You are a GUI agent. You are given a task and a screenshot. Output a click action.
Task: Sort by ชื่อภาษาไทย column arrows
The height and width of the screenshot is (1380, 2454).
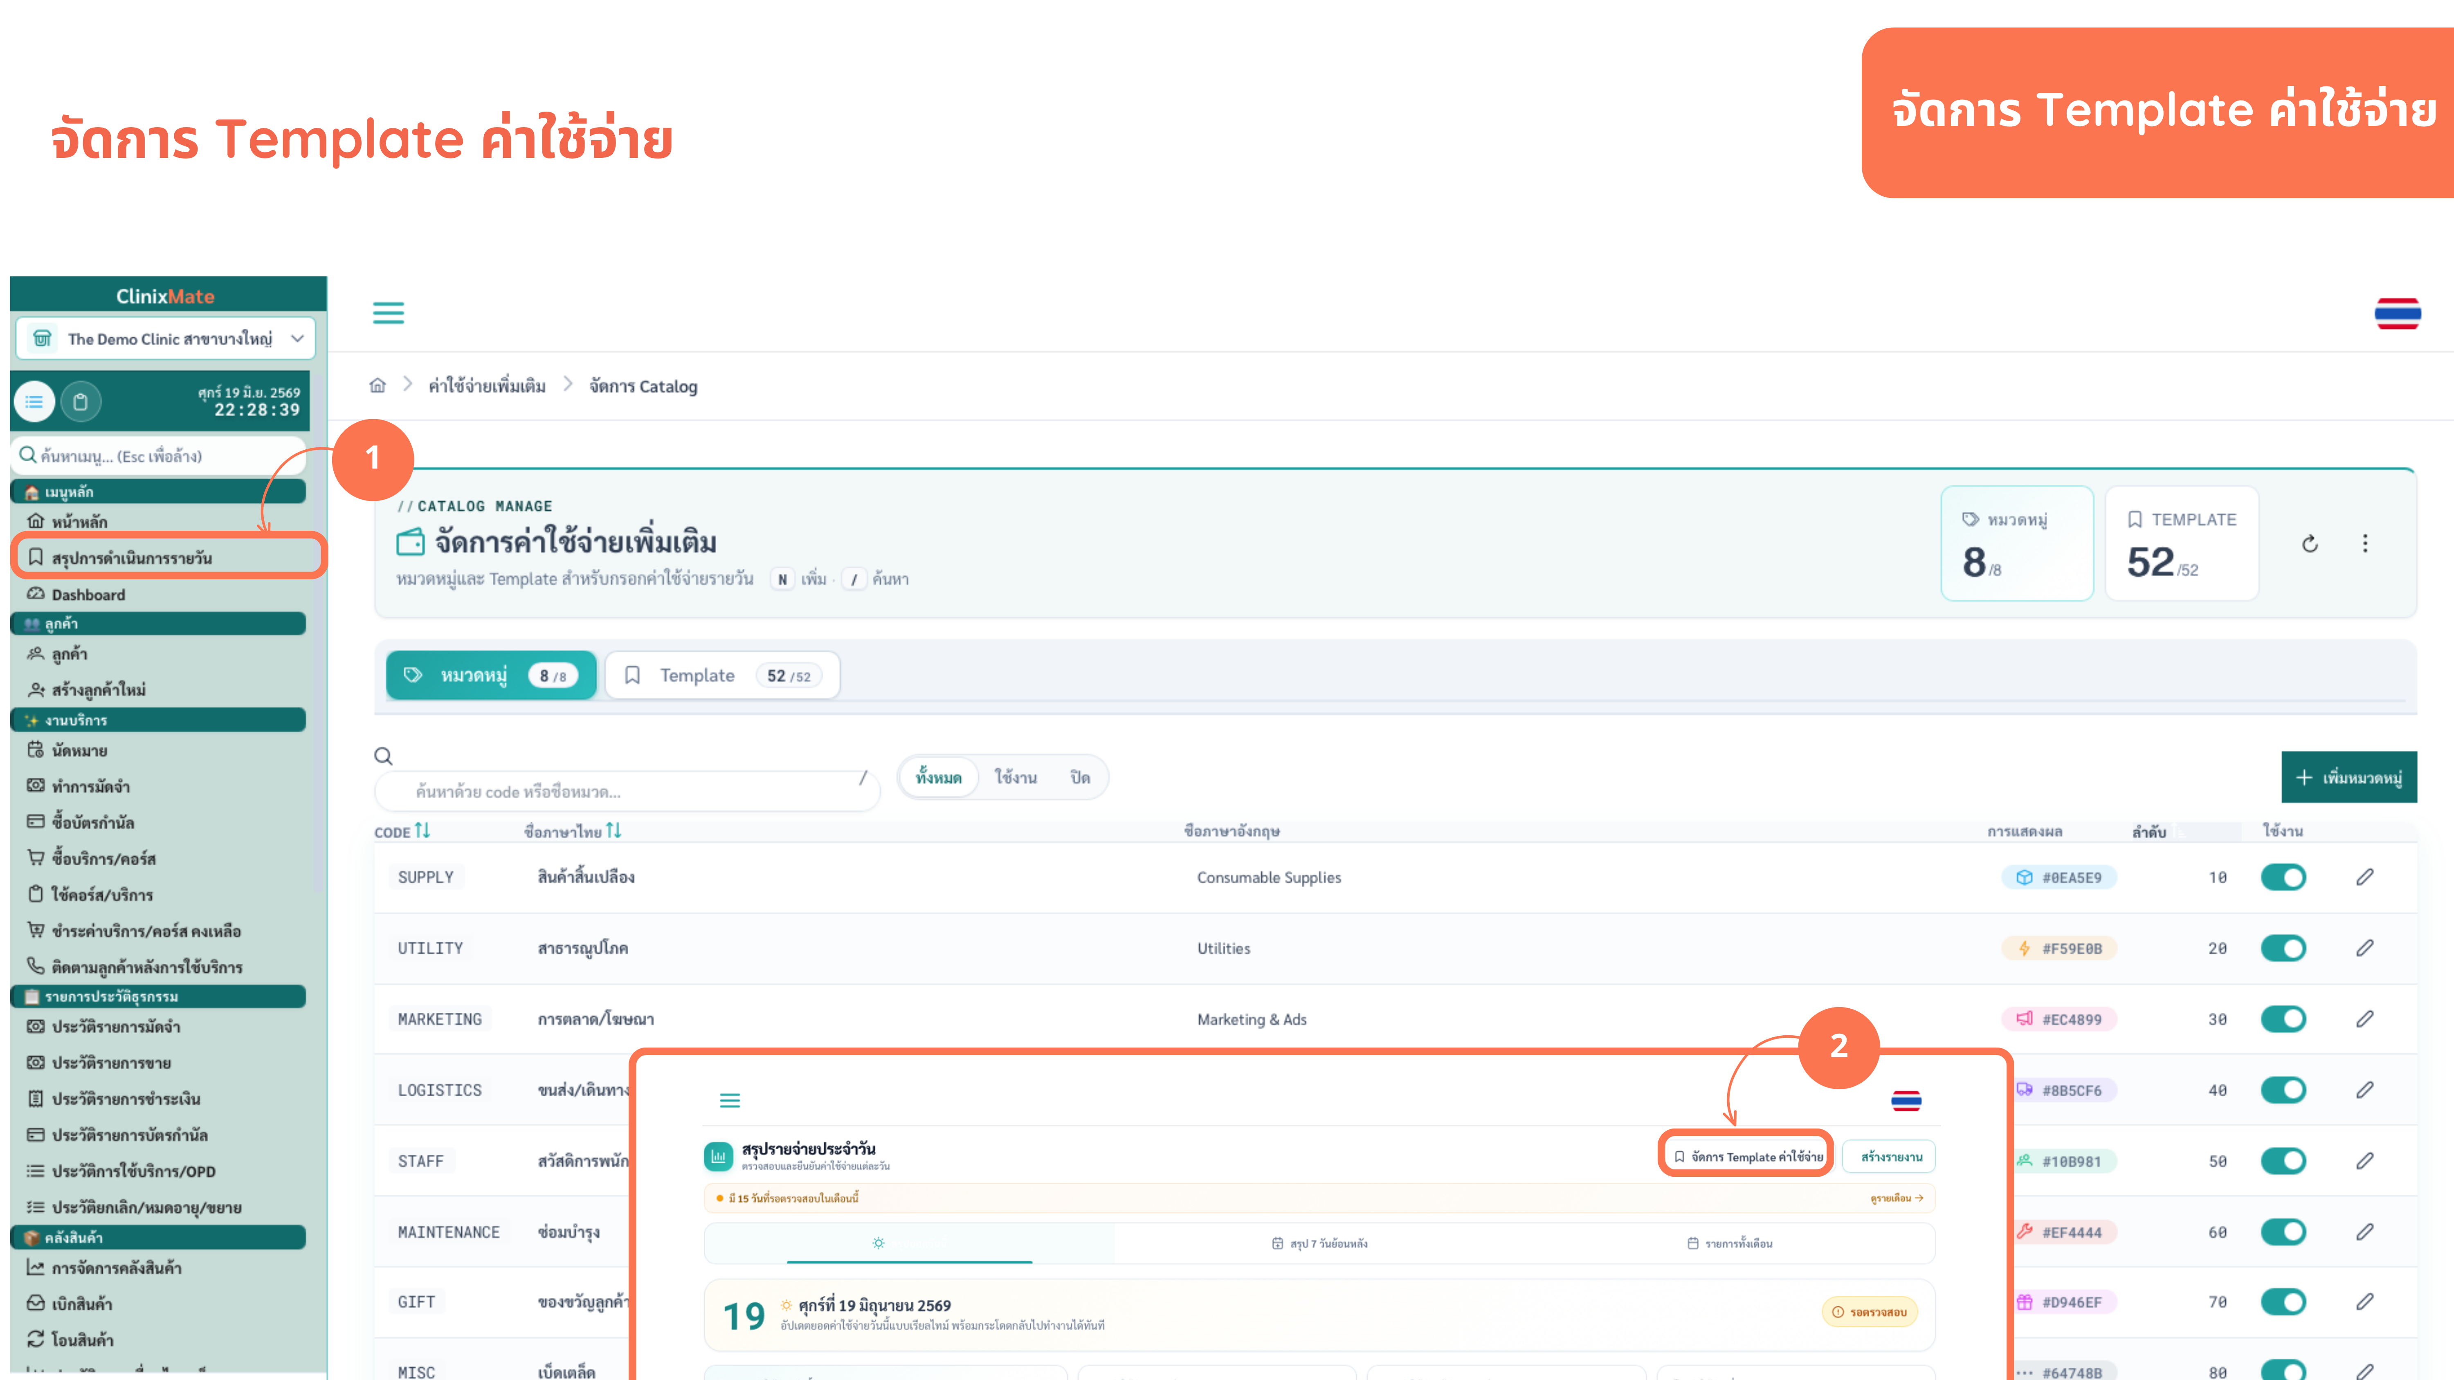point(613,831)
